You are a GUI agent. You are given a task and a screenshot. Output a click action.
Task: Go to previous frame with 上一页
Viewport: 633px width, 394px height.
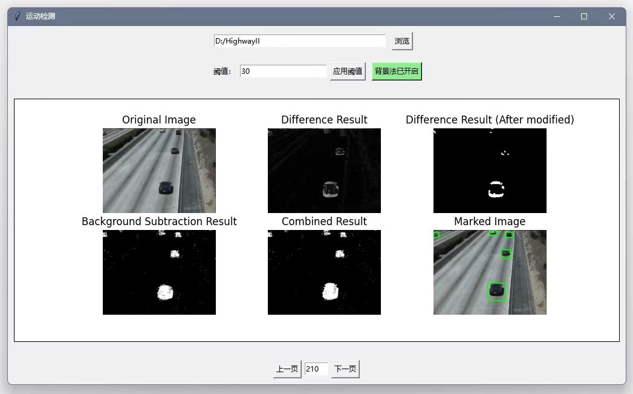tap(287, 369)
